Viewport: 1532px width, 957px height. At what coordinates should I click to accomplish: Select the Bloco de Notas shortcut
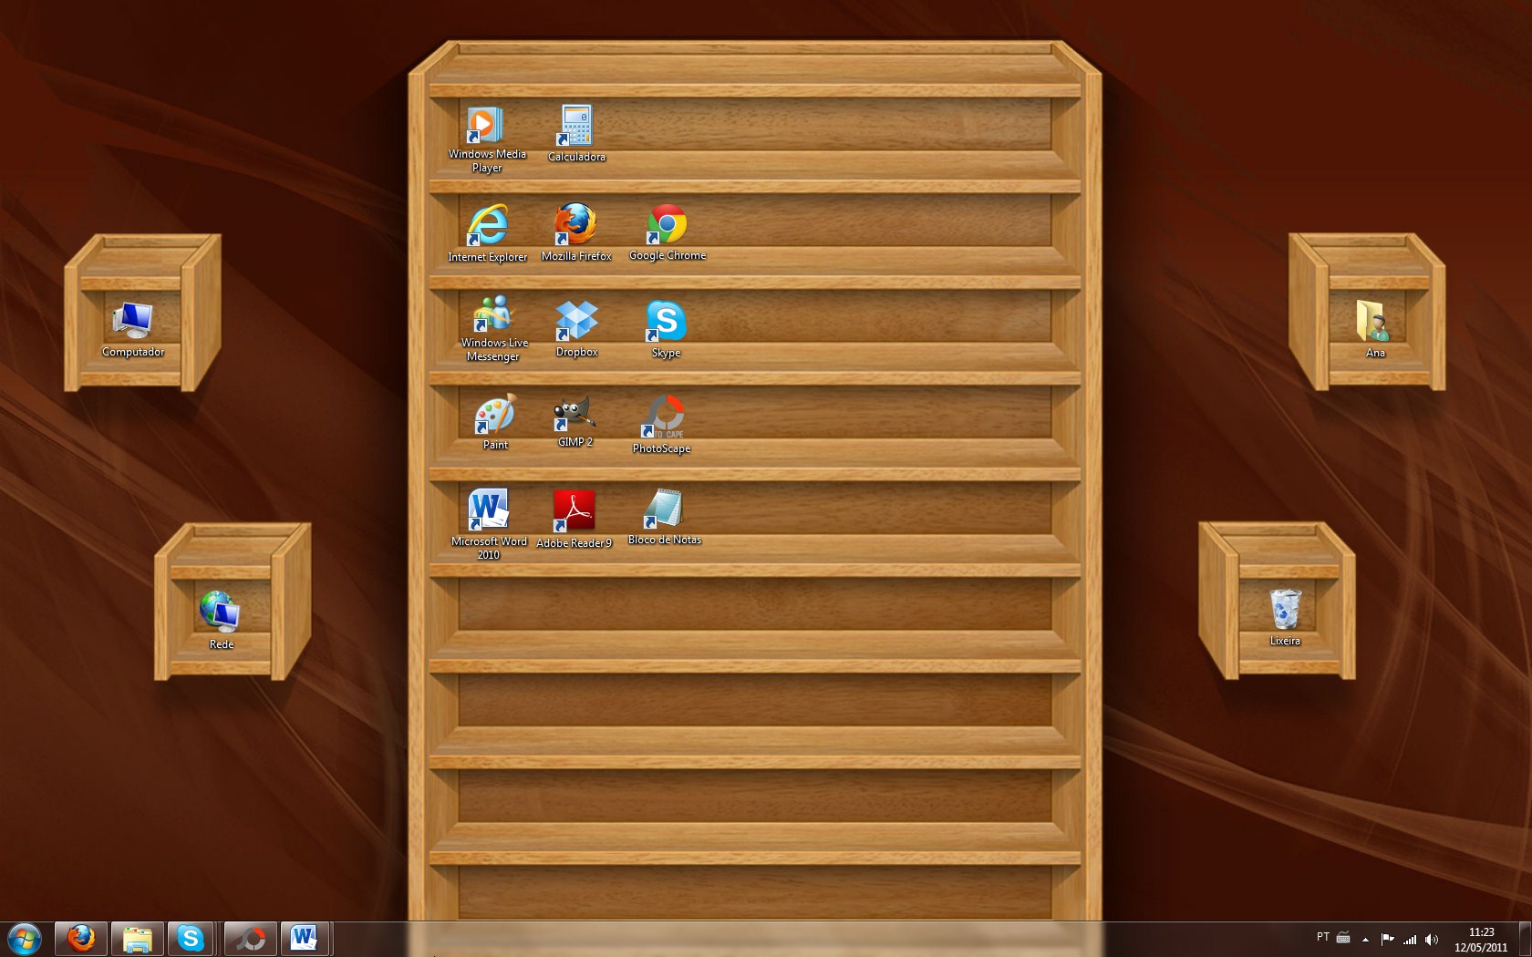665,517
